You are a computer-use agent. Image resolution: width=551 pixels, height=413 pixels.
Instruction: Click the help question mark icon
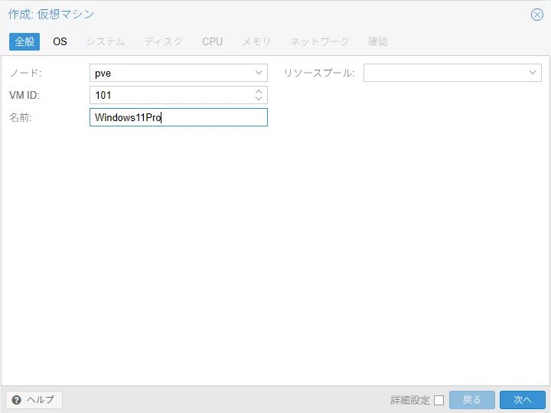[x=16, y=400]
